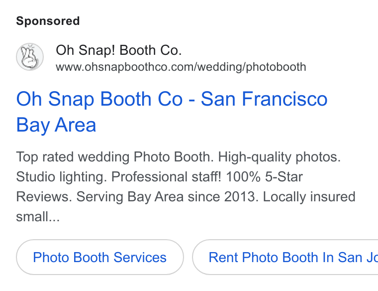Click the truncated 'small...' description ending
This screenshot has width=378, height=291.
pyautogui.click(x=38, y=217)
